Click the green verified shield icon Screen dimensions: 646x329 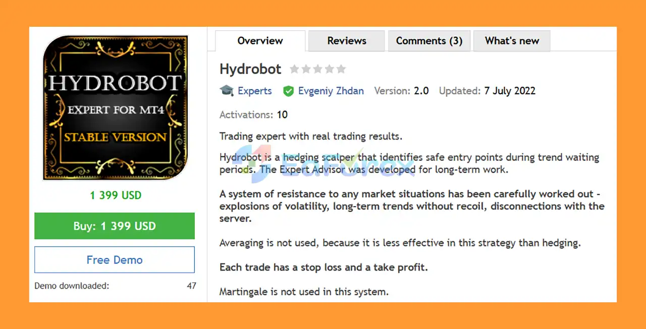(x=288, y=91)
